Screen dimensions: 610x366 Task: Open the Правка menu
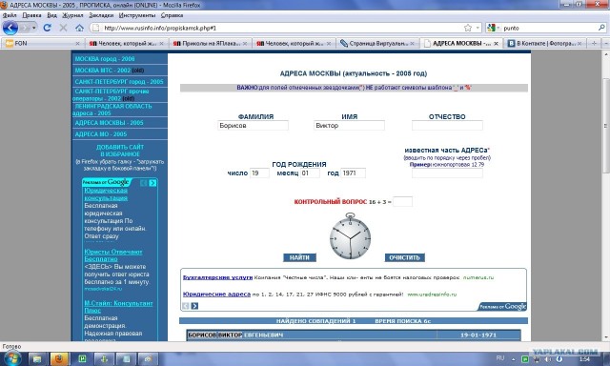pos(31,15)
